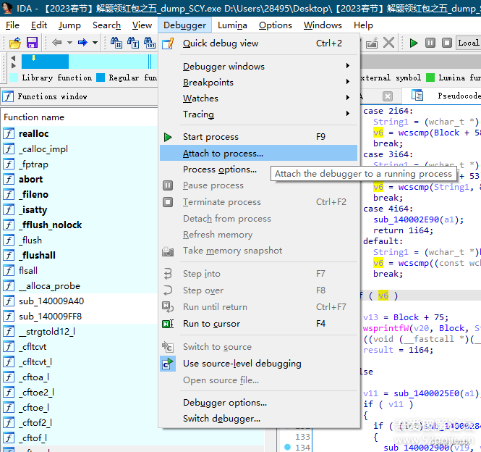Select Run to cursor in the menu
The height and width of the screenshot is (452, 481).
[259, 324]
